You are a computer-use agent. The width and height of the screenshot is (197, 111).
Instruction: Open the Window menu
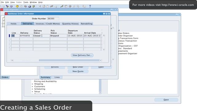pyautogui.click(x=33, y=2)
